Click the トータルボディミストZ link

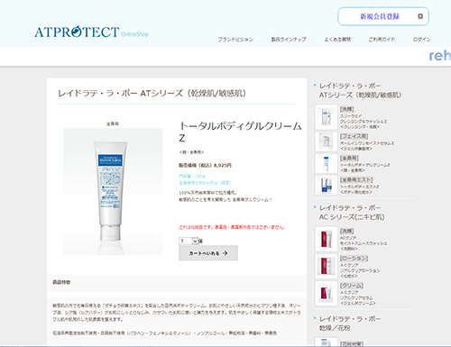(x=359, y=187)
